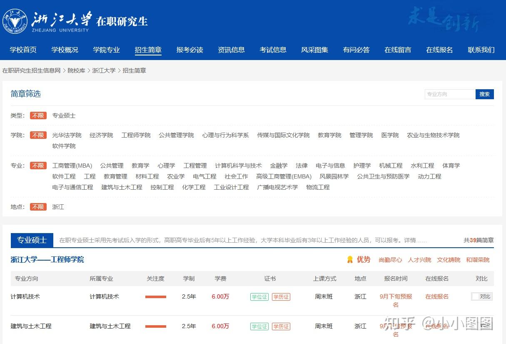Filter by 经济学院
The image size is (506, 344).
(x=101, y=135)
